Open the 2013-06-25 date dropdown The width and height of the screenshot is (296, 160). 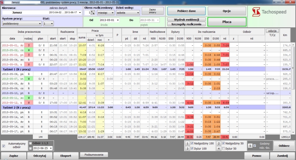[51, 148]
